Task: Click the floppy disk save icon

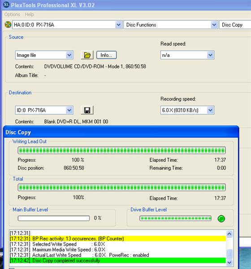Action: [x=87, y=110]
